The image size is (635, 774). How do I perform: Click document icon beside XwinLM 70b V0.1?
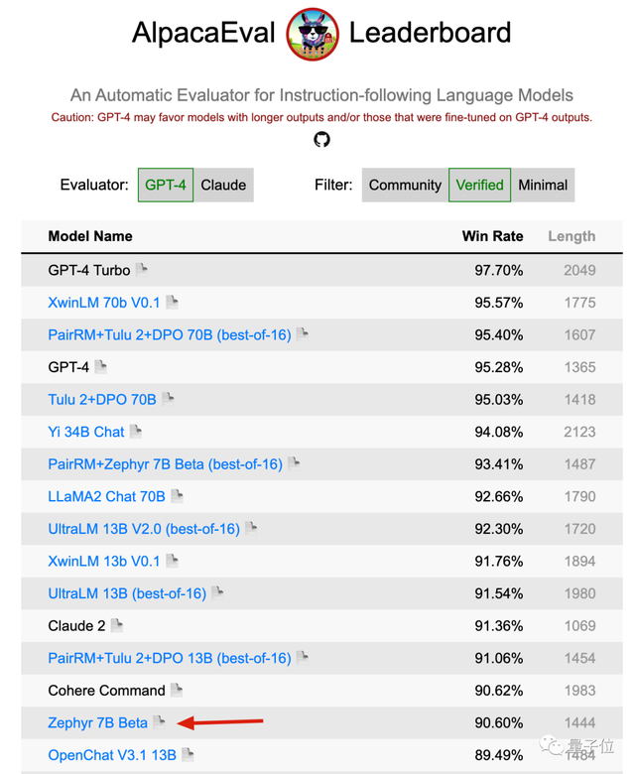coord(172,302)
